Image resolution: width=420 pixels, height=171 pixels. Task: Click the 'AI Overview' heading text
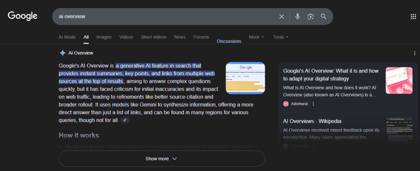(81, 53)
